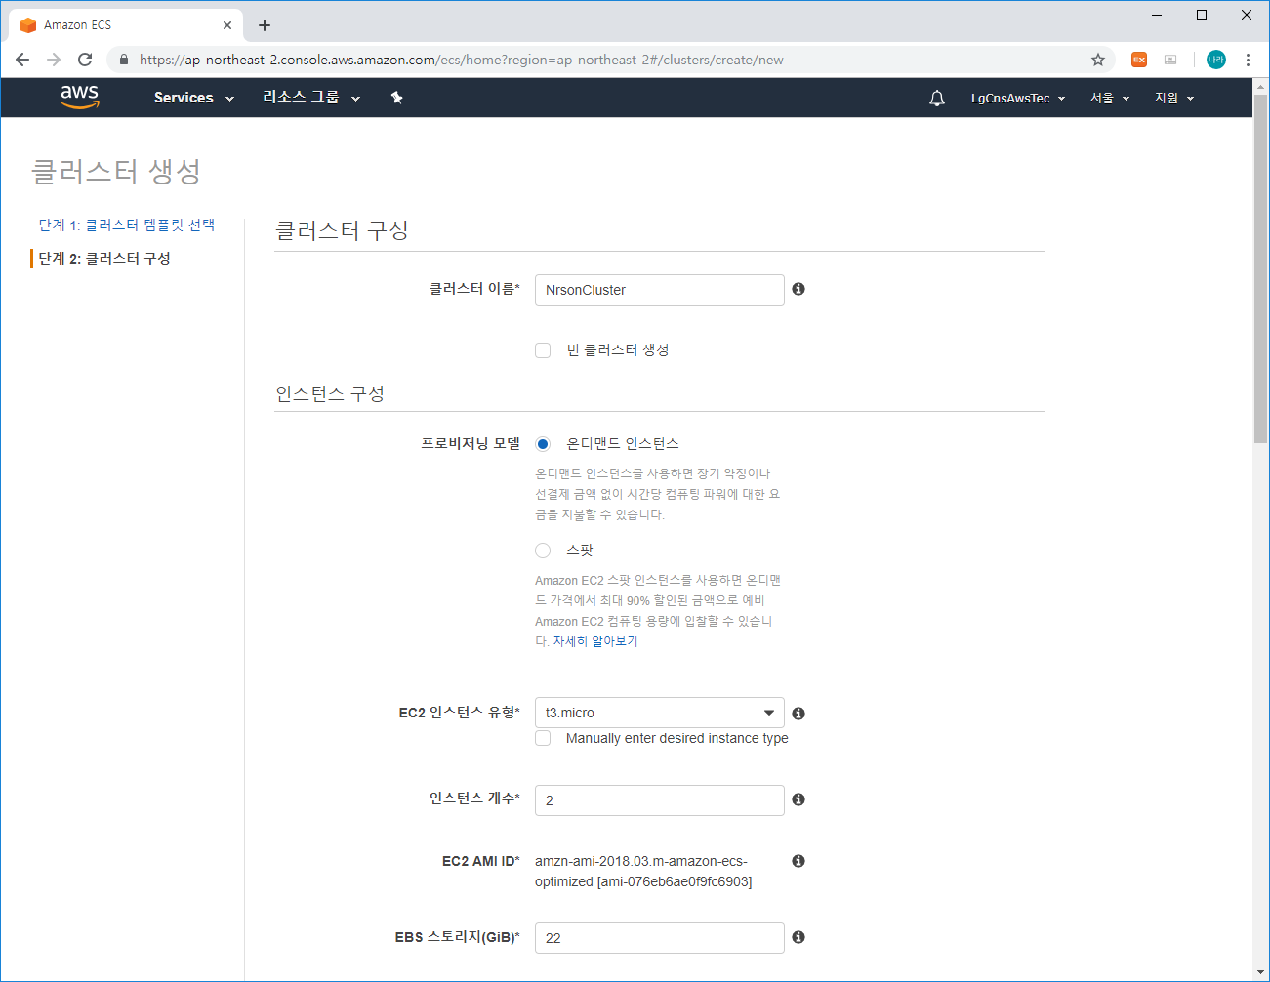The image size is (1270, 982).
Task: Click the scrollbar down arrow
Action: [x=1260, y=972]
